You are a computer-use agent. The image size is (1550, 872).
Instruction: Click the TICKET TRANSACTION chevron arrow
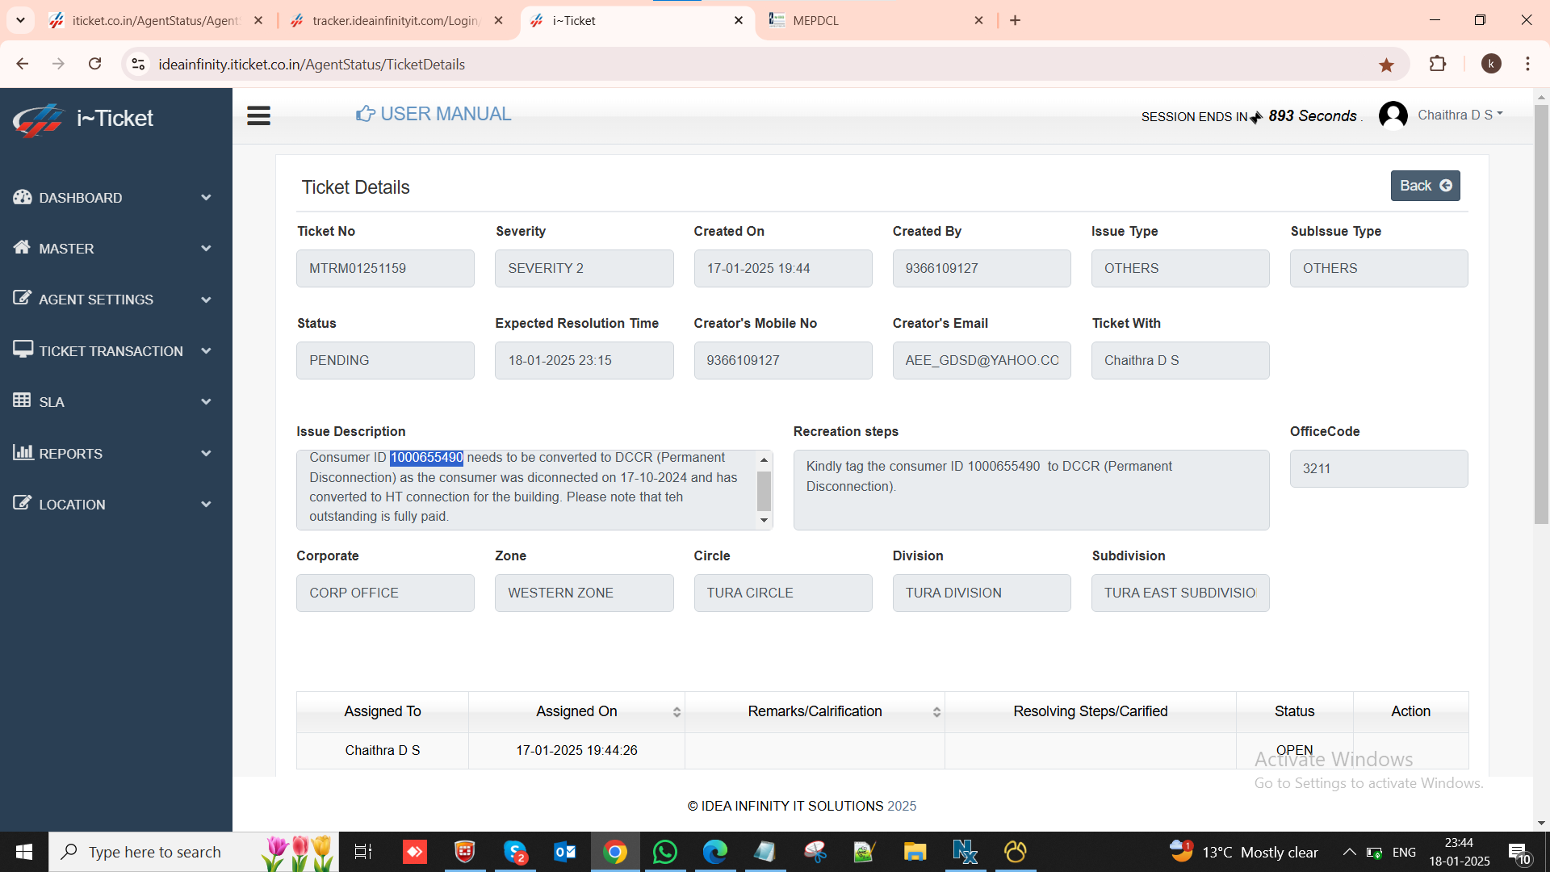(206, 350)
